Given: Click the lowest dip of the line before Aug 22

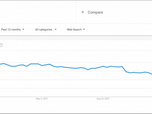Looking at the screenshot, I should click(x=88, y=70).
